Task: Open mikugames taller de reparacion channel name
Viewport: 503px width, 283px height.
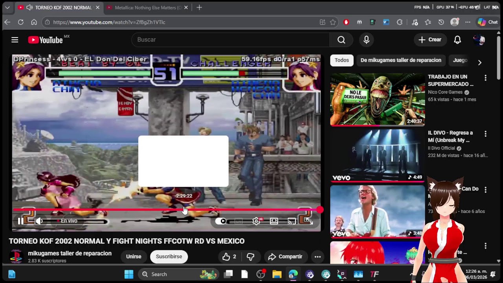Action: point(70,254)
